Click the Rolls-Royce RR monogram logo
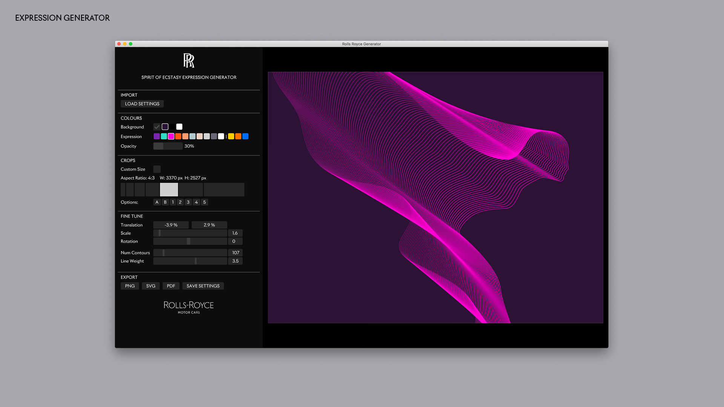Viewport: 724px width, 407px height. point(189,60)
